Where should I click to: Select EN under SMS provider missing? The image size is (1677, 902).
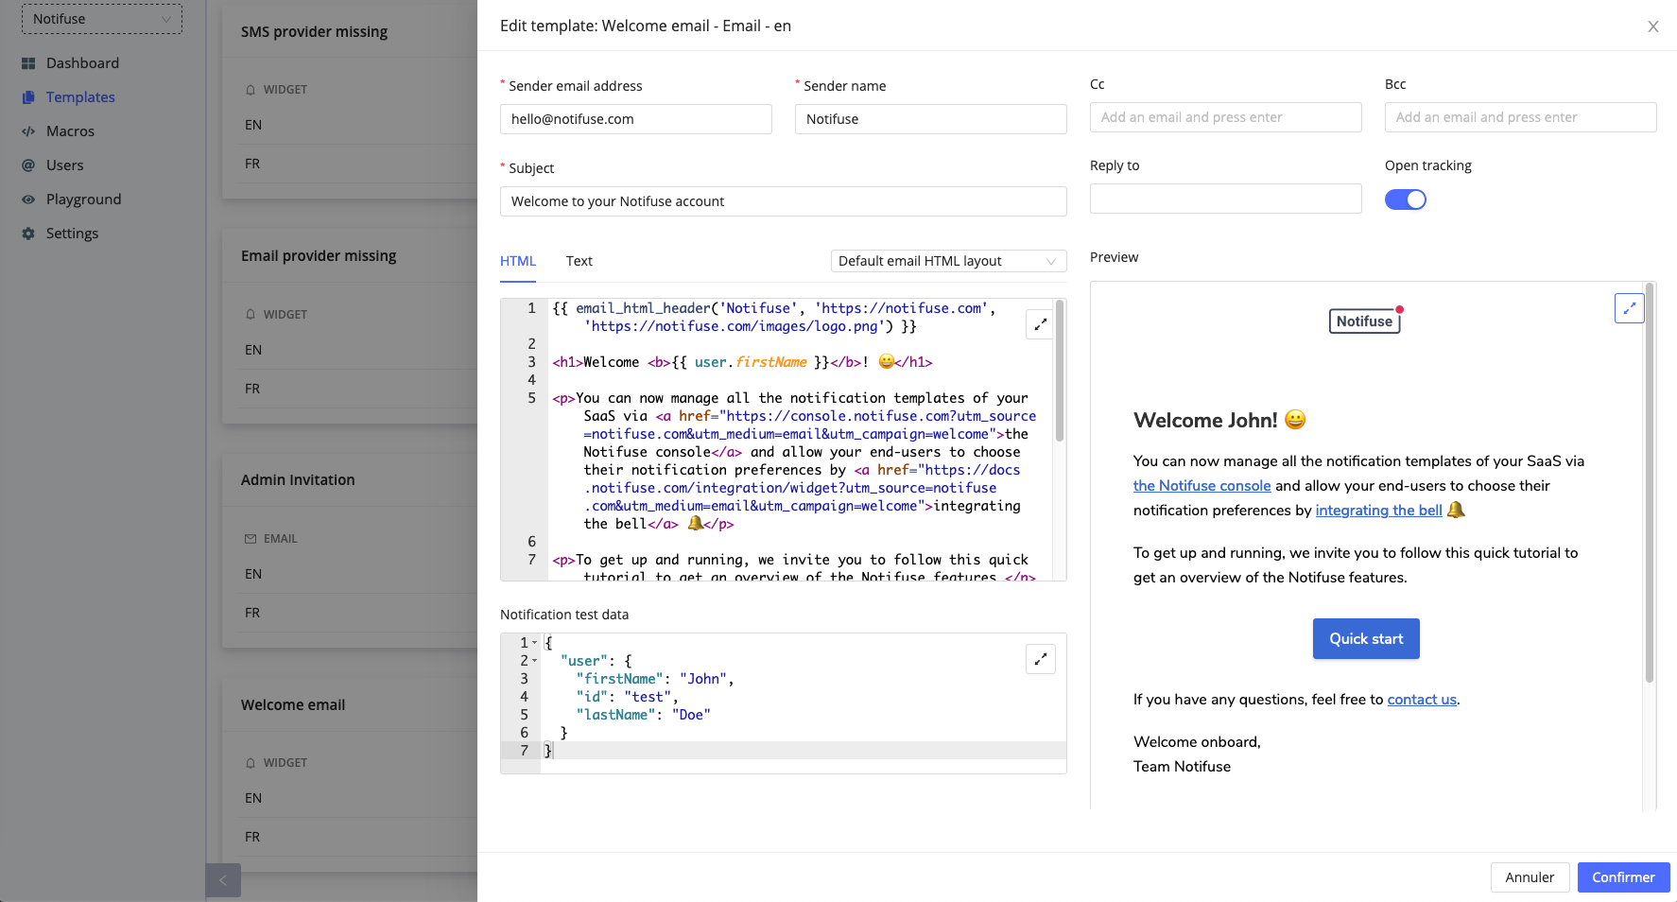[253, 125]
